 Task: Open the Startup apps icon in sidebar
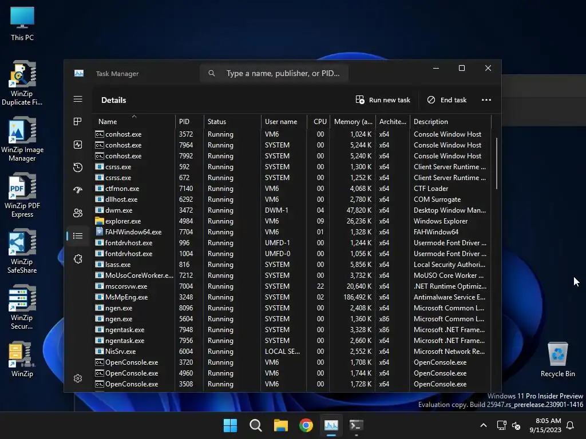point(78,190)
